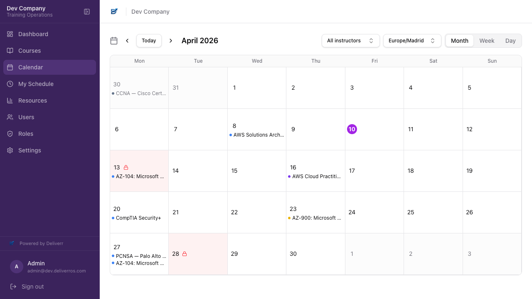Open Users in the sidebar
Viewport: 532px width, 299px height.
tap(49, 117)
